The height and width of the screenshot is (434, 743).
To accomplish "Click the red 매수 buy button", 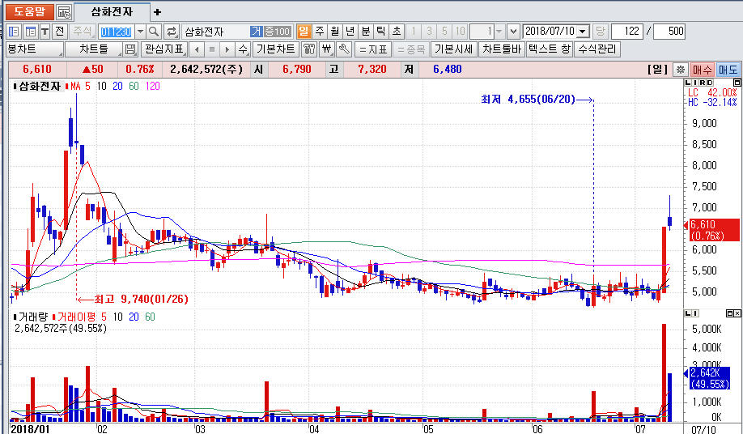I will click(702, 70).
